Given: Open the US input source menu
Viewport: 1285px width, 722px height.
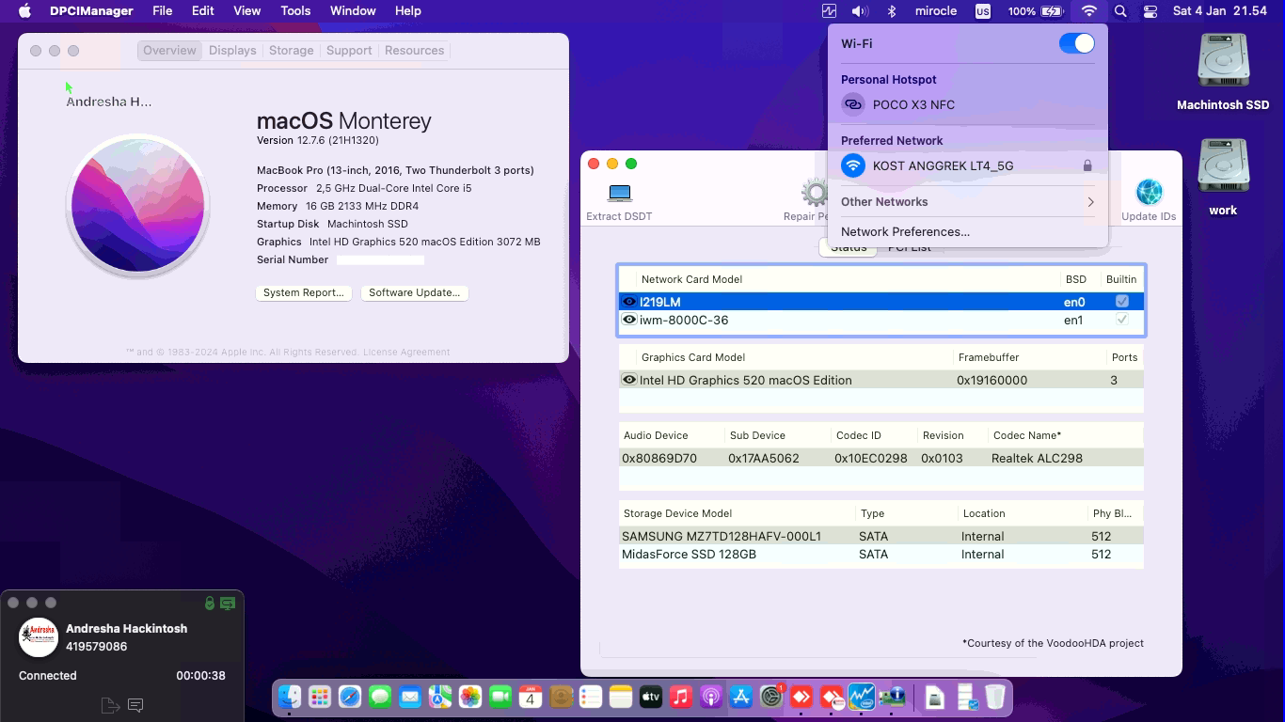Looking at the screenshot, I should click(x=983, y=11).
